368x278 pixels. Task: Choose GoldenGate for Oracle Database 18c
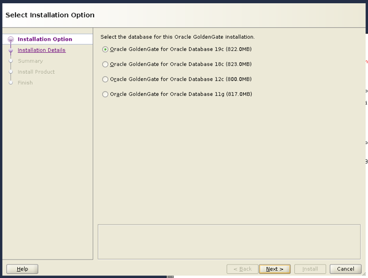[105, 65]
